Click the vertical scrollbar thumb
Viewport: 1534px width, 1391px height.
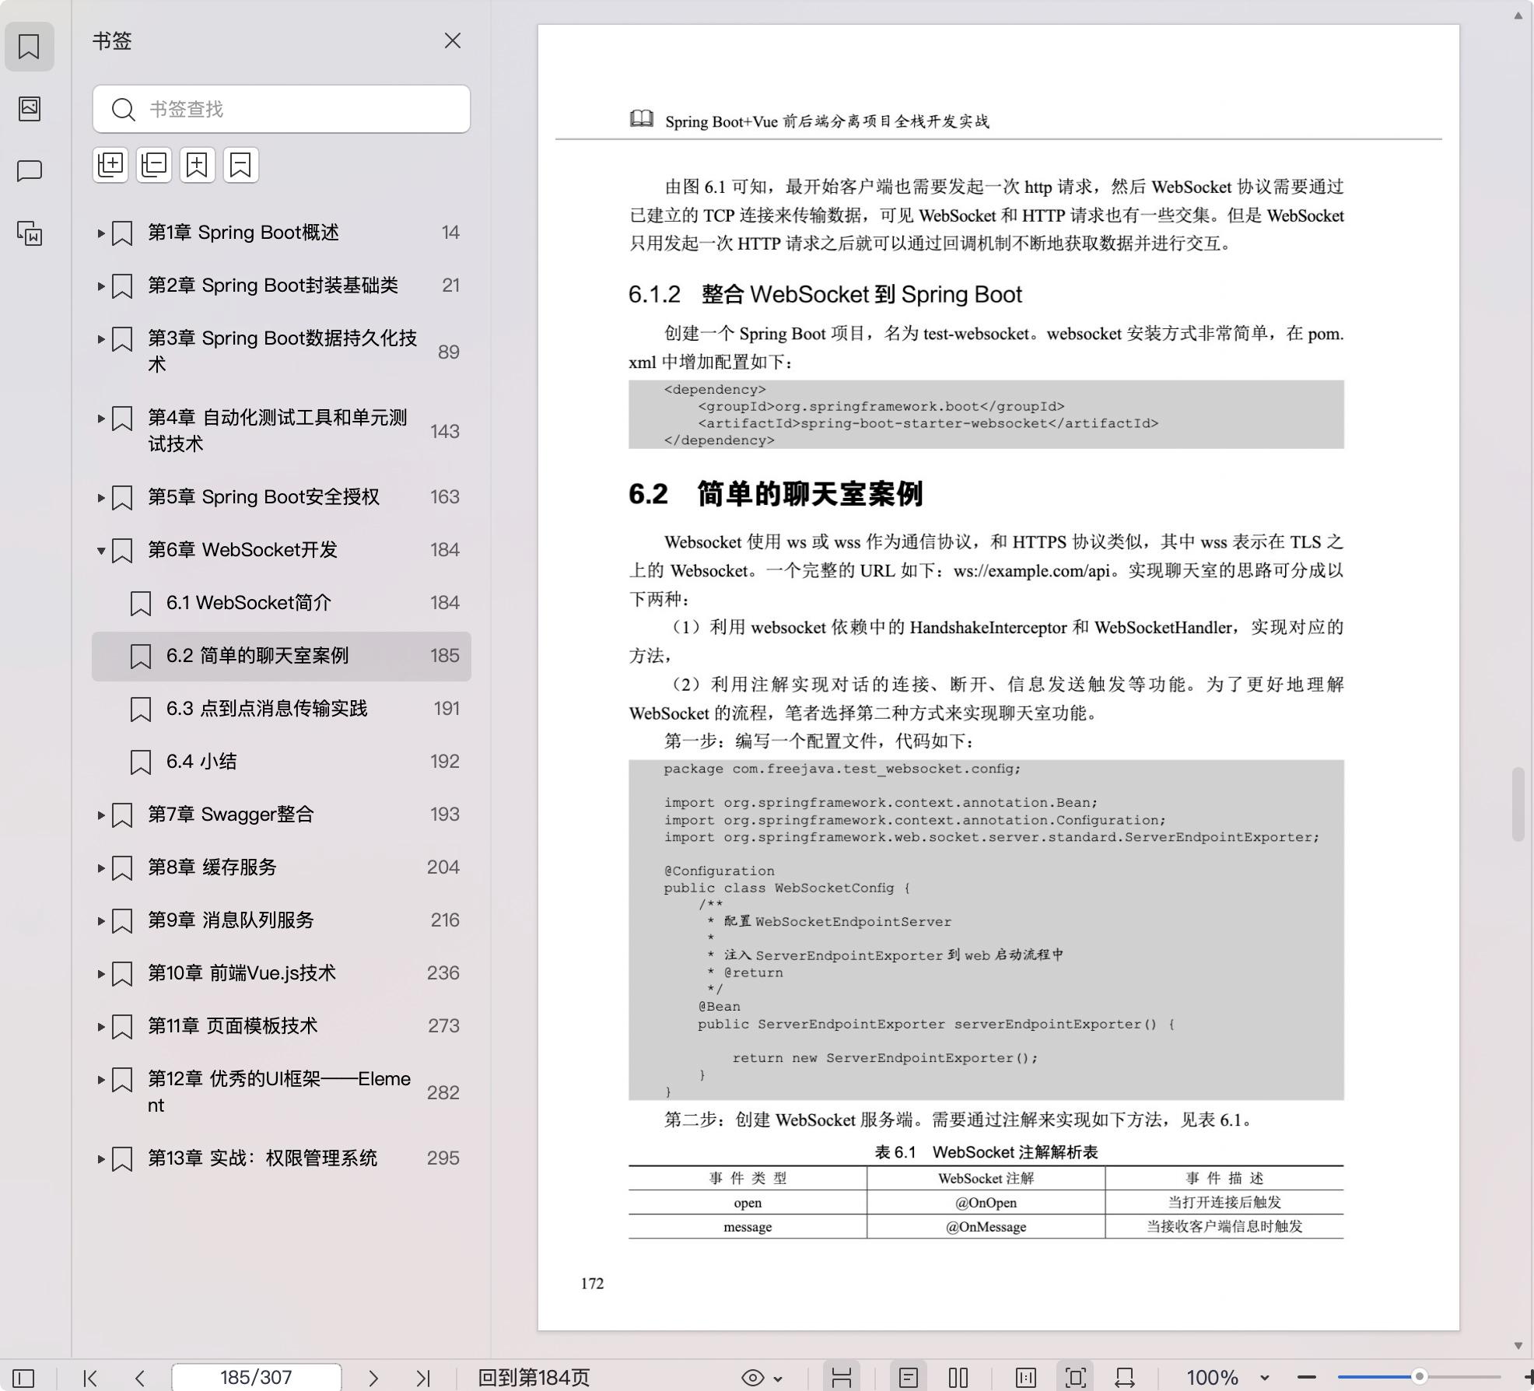1518,804
